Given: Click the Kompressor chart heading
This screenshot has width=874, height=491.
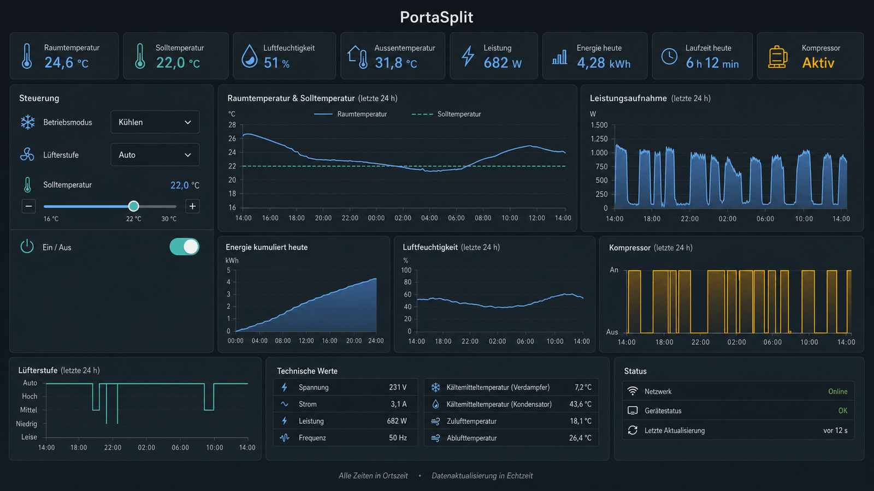Looking at the screenshot, I should 630,248.
